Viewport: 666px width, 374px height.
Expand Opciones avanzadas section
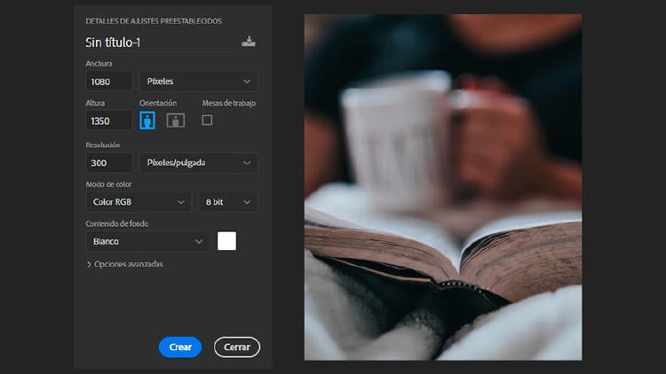point(124,264)
